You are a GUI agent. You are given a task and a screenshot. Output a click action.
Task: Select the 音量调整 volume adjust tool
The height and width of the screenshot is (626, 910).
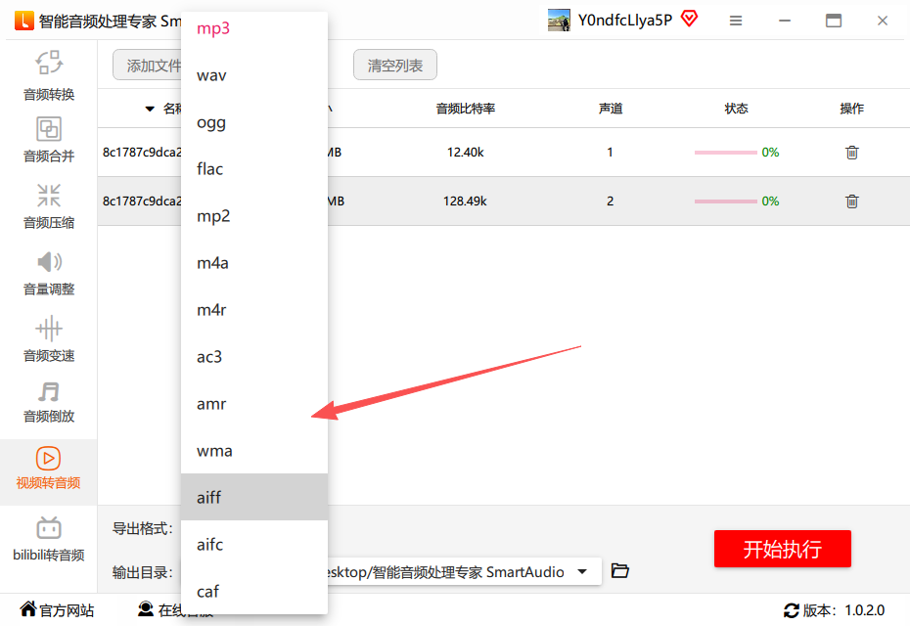coord(49,272)
